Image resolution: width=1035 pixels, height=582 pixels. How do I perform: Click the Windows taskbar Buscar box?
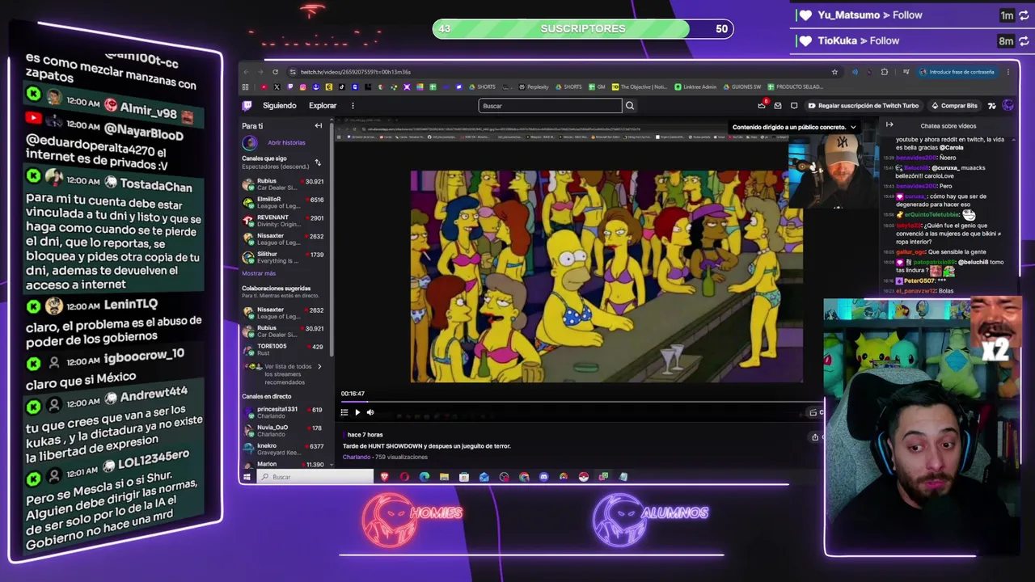click(x=316, y=477)
